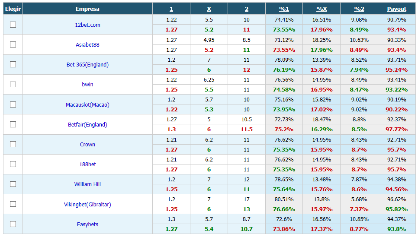
Task: Sort by the 'X' column header
Action: click(209, 9)
